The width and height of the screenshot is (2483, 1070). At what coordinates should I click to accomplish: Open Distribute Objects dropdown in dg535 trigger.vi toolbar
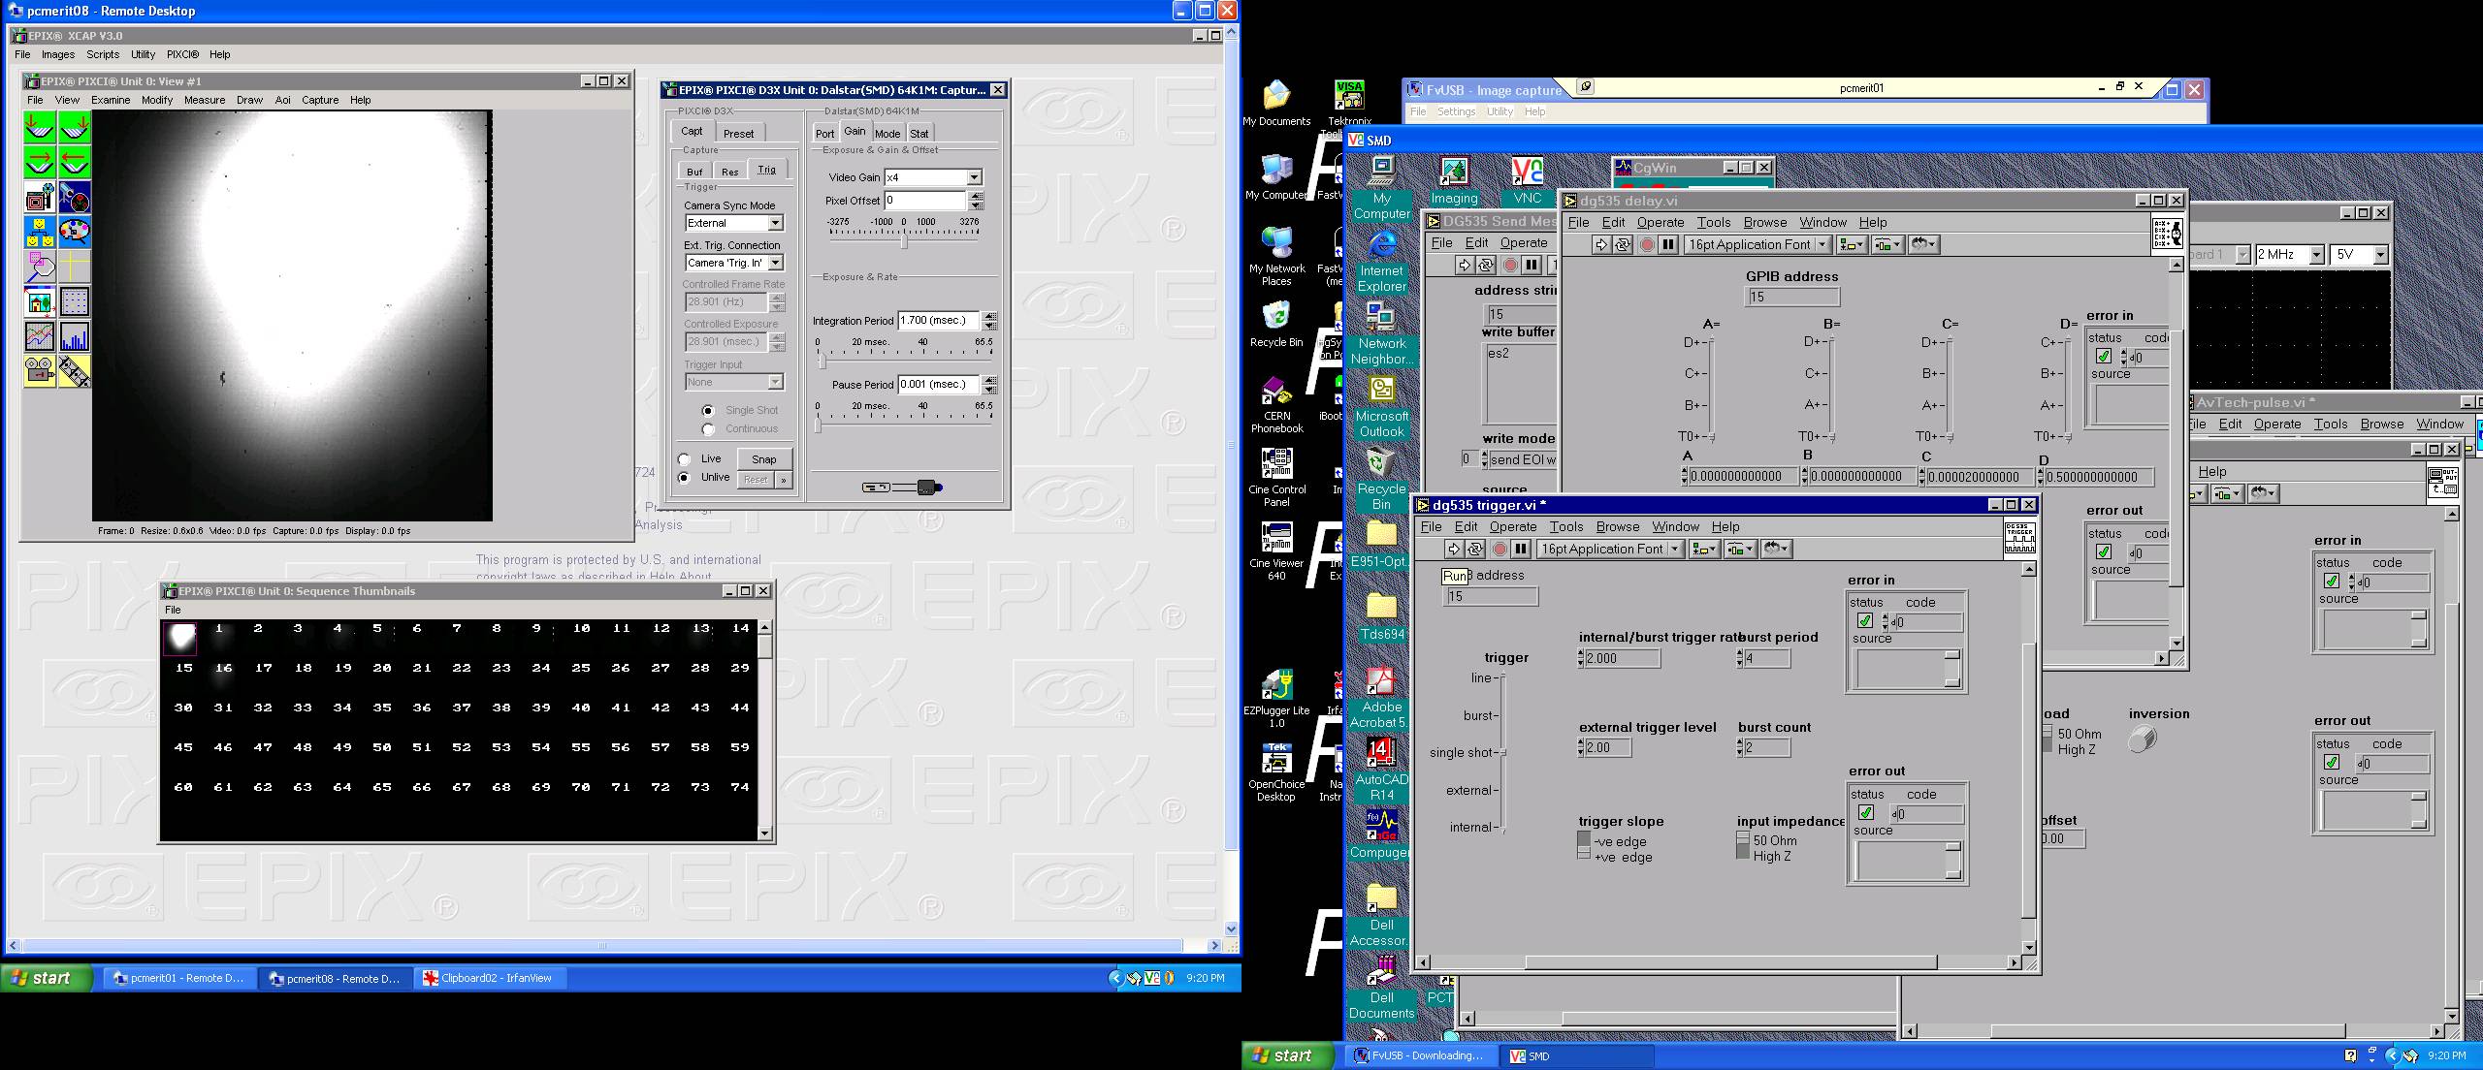click(1740, 550)
